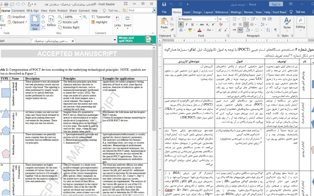Toggle strikethrough text in Word
The height and width of the screenshot is (196, 314).
pyautogui.click(x=202, y=24)
